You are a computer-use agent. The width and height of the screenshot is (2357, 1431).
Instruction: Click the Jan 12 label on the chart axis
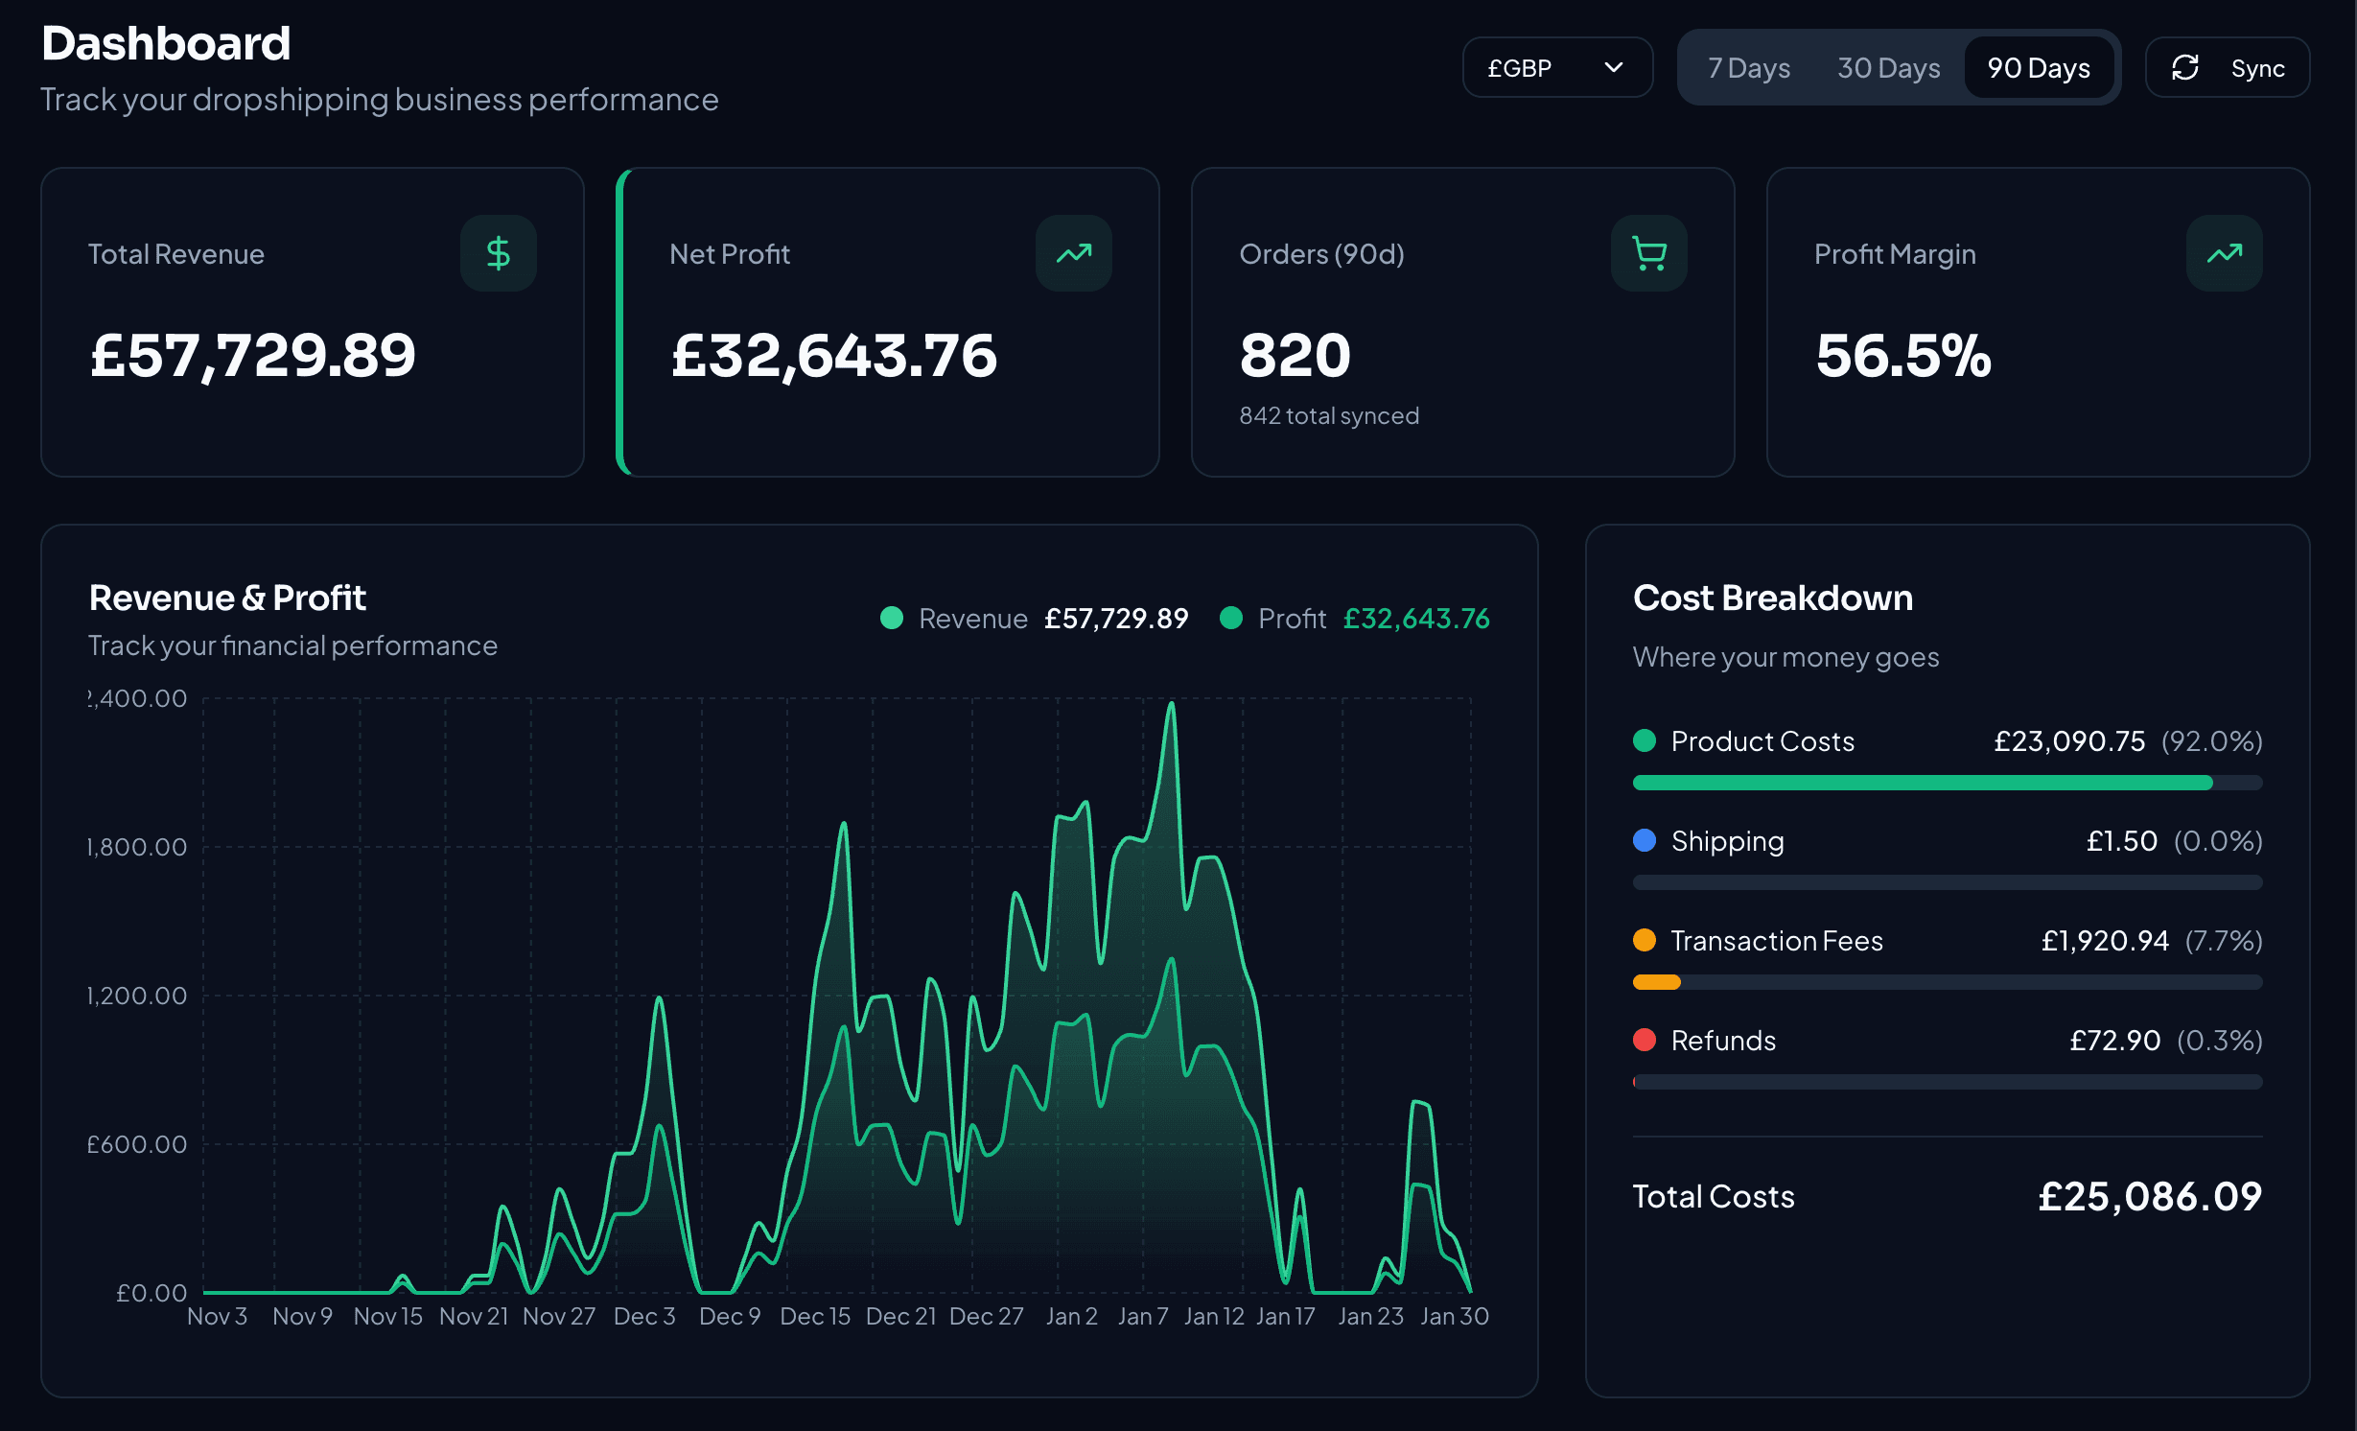[1214, 1316]
